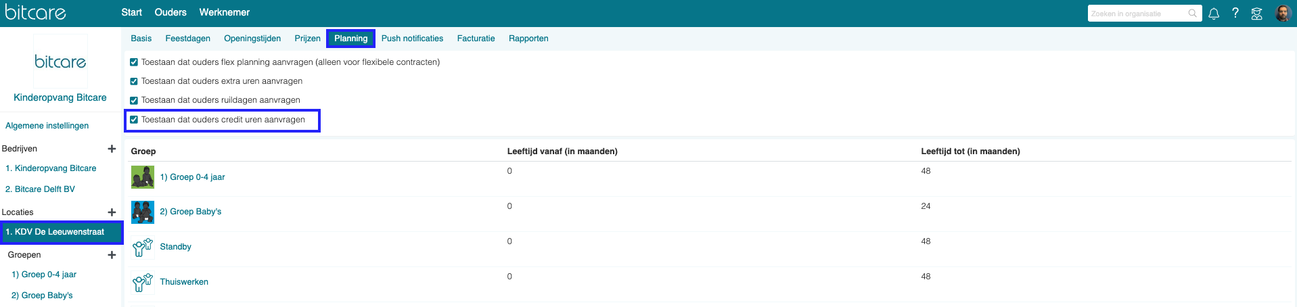Click age-to value 24 for Groep Baby's
This screenshot has width=1297, height=307.
point(926,206)
